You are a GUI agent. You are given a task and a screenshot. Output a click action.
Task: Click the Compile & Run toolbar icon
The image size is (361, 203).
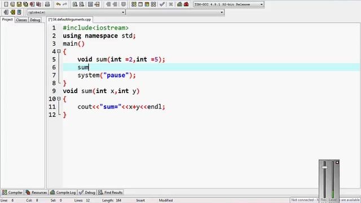coord(147,4)
